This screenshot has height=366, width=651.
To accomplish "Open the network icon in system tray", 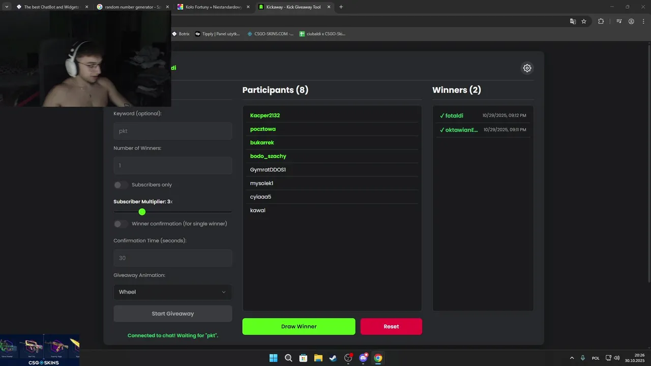I will coord(608,358).
